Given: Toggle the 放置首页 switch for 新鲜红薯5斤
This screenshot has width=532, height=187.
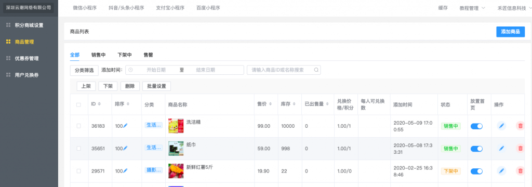Looking at the screenshot, I should point(476,171).
